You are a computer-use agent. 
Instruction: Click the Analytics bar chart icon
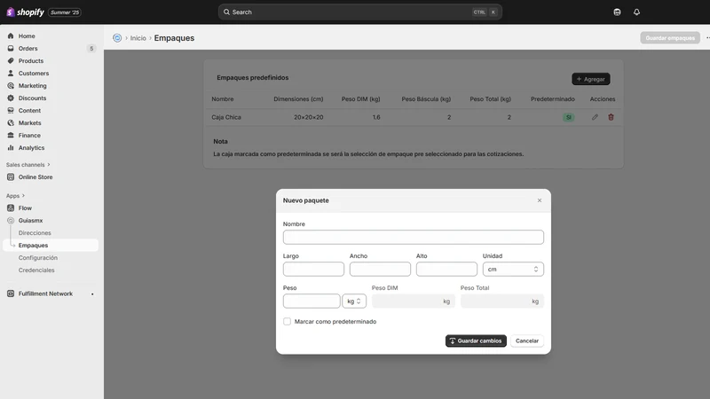(11, 148)
